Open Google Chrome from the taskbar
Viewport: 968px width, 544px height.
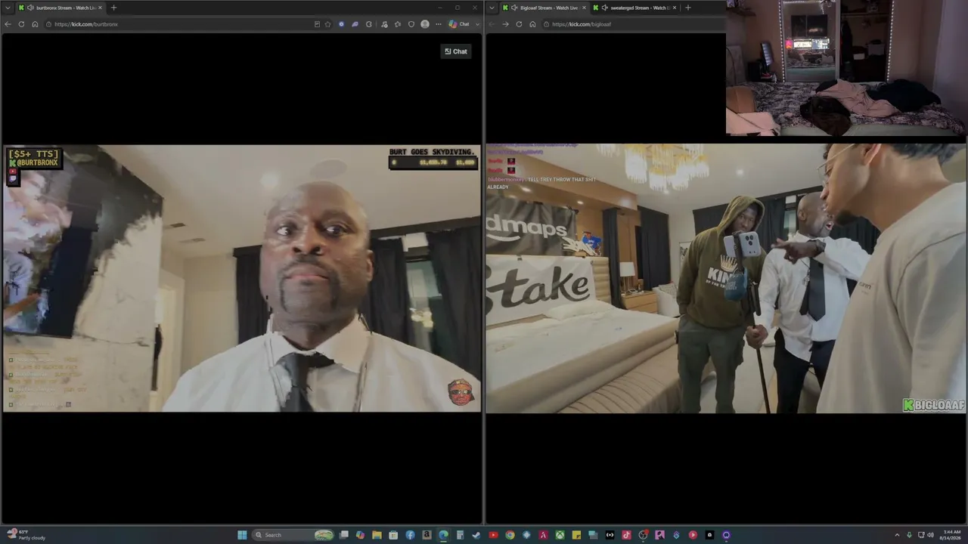(x=510, y=535)
